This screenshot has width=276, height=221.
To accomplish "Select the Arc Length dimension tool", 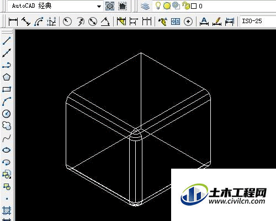I will [39, 21].
